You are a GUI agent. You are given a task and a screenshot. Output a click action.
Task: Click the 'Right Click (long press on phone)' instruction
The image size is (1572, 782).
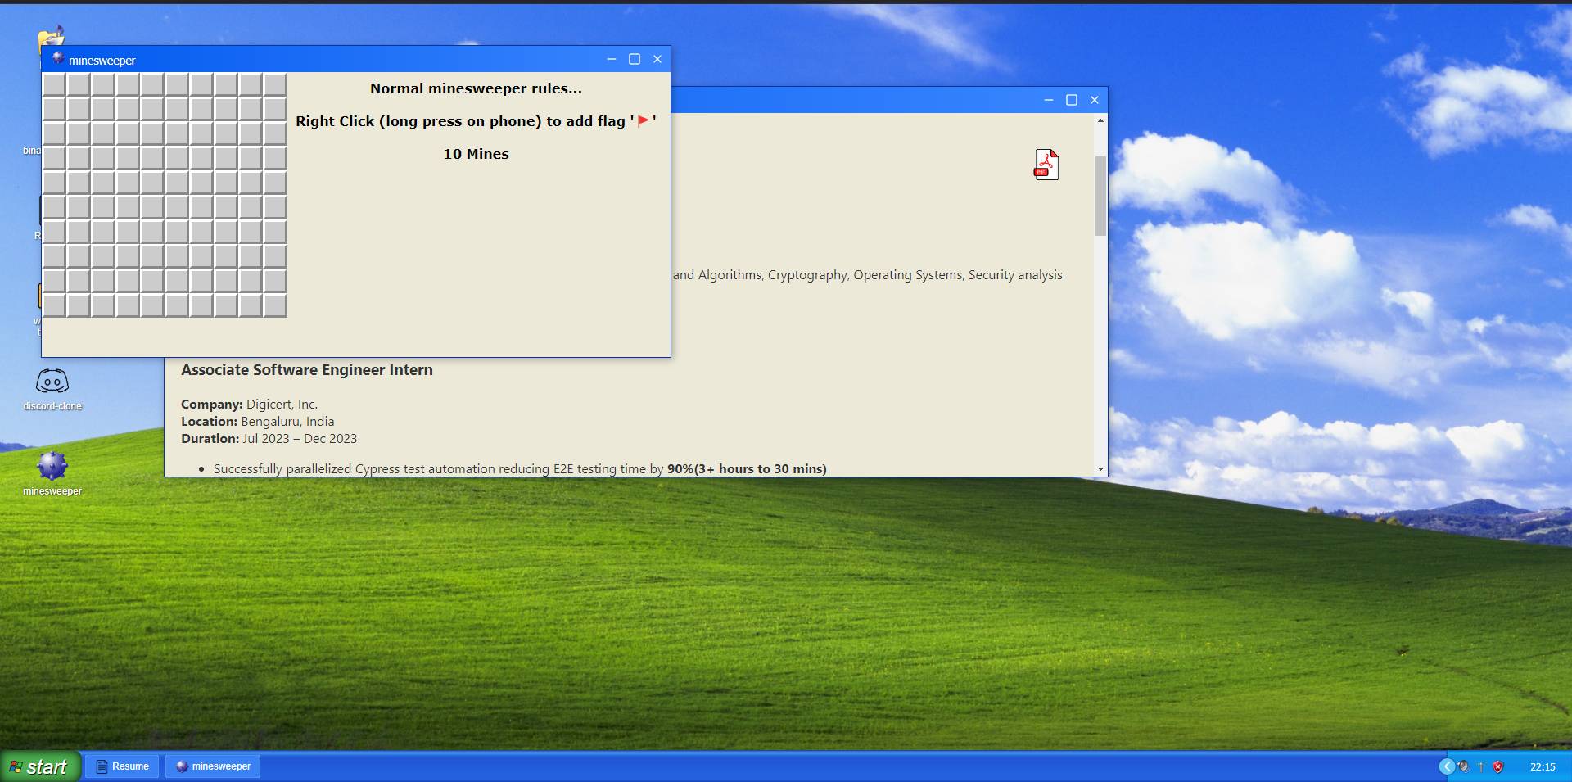[x=476, y=121]
